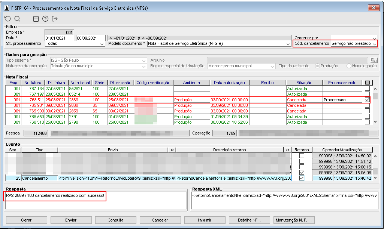Open the calendar toolbar icon
The image size is (384, 229).
pos(36,19)
